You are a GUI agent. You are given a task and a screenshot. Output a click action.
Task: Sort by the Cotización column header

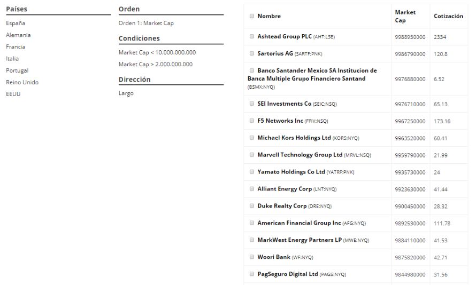(x=448, y=16)
